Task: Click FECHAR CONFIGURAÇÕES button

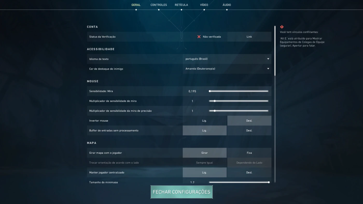Action: 181,192
